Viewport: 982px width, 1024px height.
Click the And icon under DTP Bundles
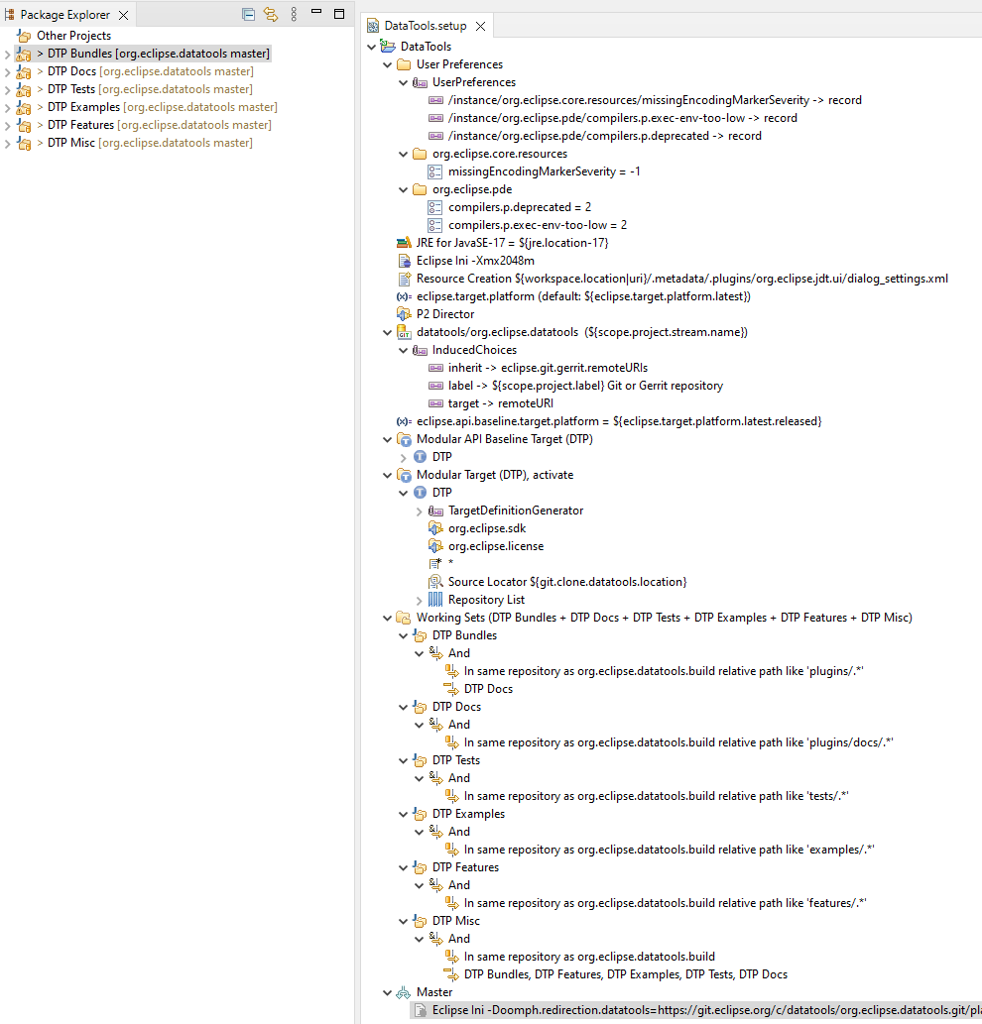pyautogui.click(x=435, y=653)
